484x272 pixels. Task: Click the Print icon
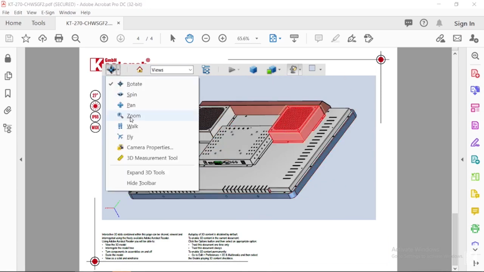click(59, 38)
